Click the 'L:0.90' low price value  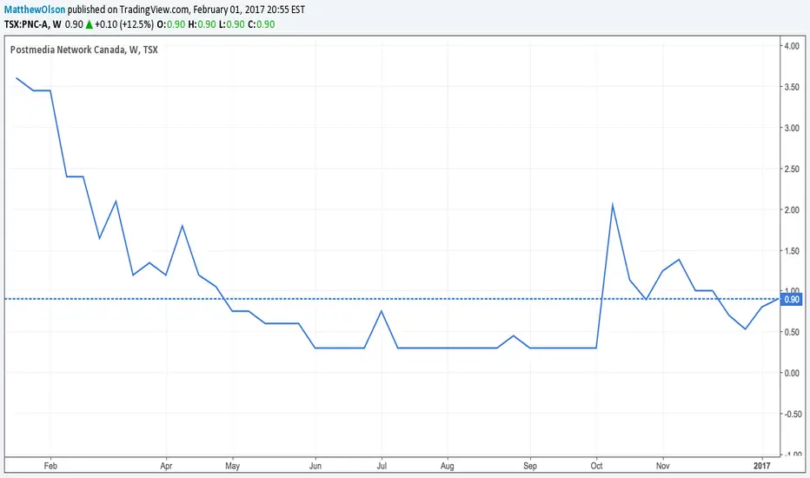click(x=232, y=24)
